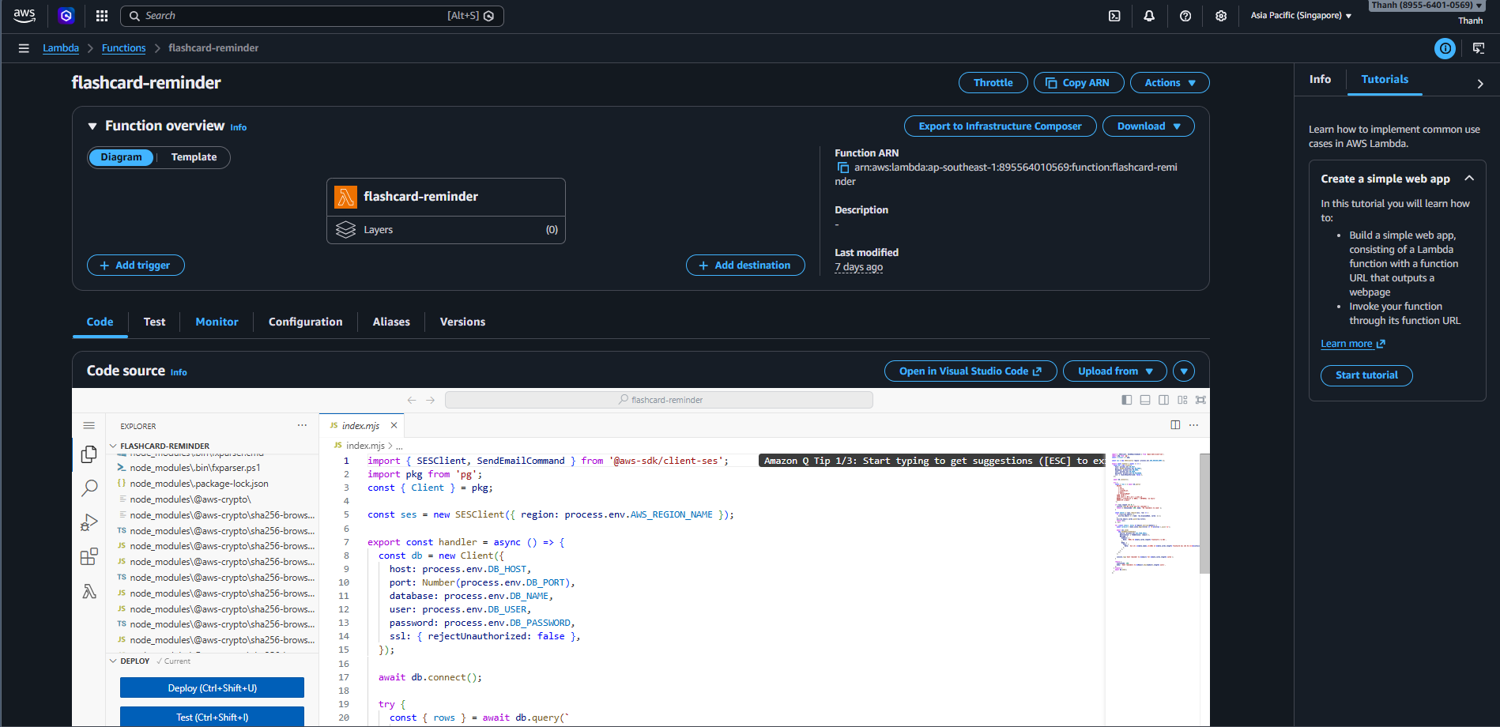The image size is (1500, 727).
Task: Open the AWS CloudShell icon
Action: [1114, 16]
